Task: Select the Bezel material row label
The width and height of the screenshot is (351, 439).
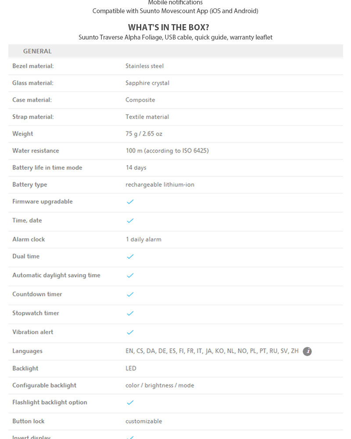Action: [x=33, y=66]
